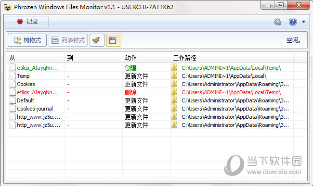Sort by the 动作 column header
Image resolution: width=313 pixels, height=186 pixels.
(146, 58)
